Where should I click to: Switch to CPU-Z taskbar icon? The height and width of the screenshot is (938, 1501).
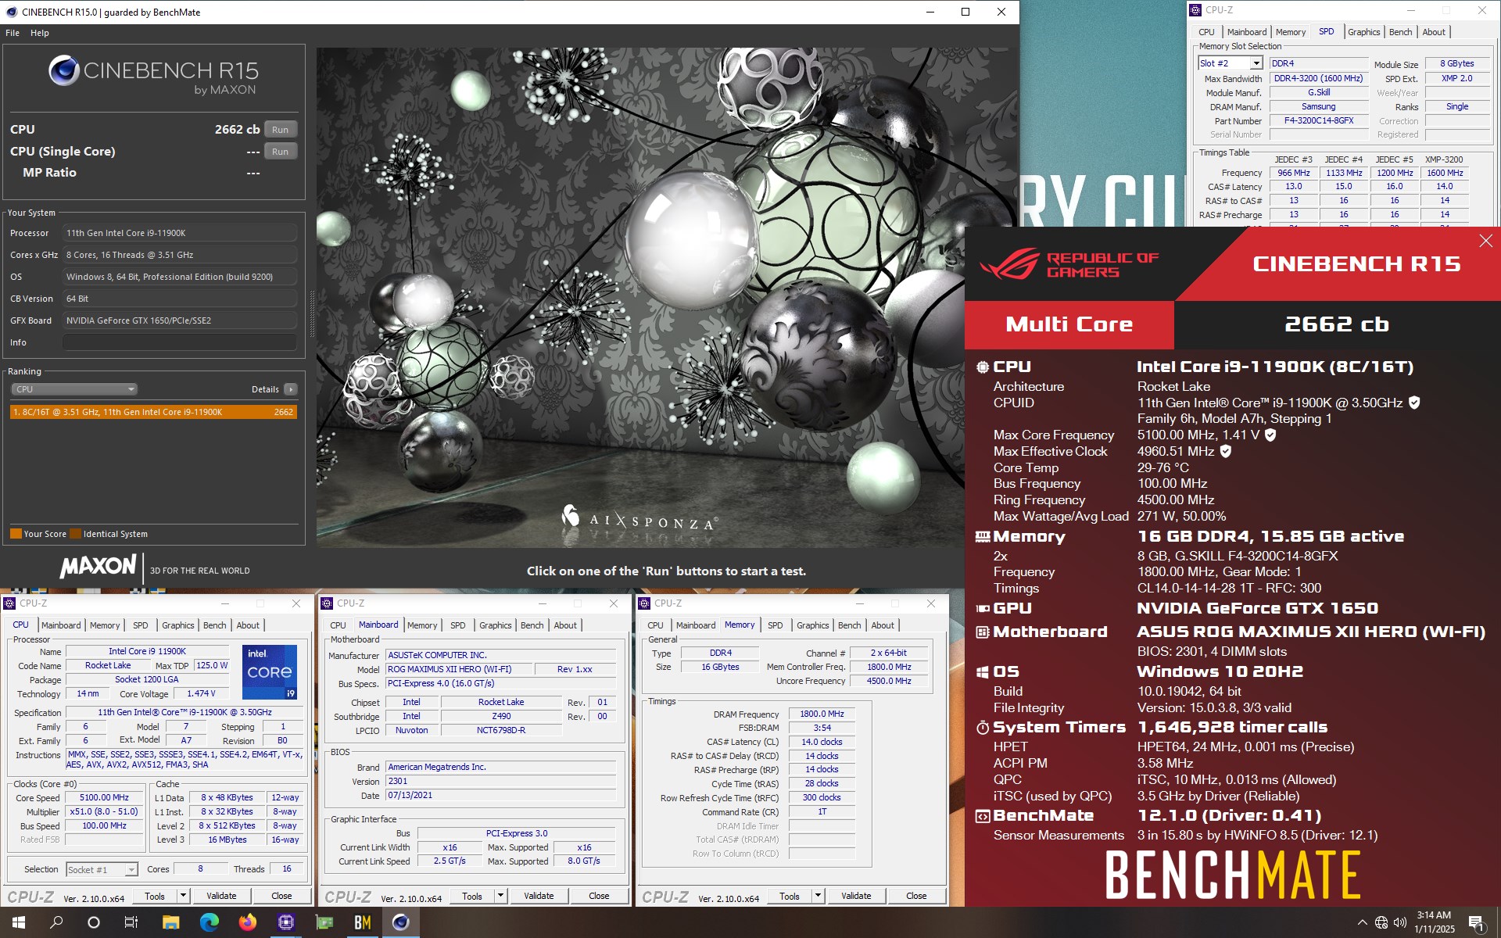pos(285,922)
